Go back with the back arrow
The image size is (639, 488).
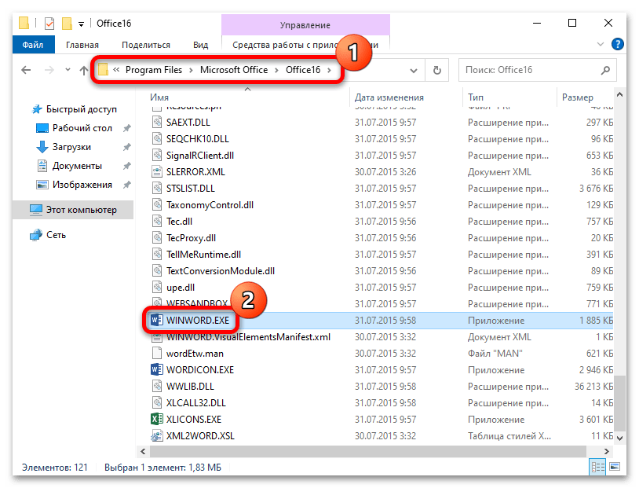[x=26, y=70]
